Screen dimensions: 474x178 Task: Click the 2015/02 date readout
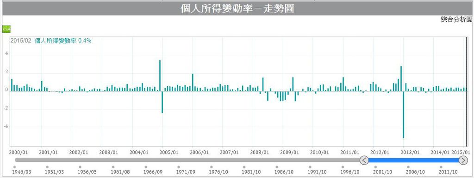[20, 41]
